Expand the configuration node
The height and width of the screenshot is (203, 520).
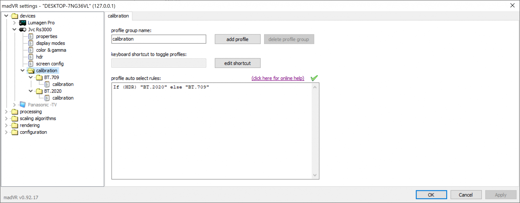pos(6,132)
